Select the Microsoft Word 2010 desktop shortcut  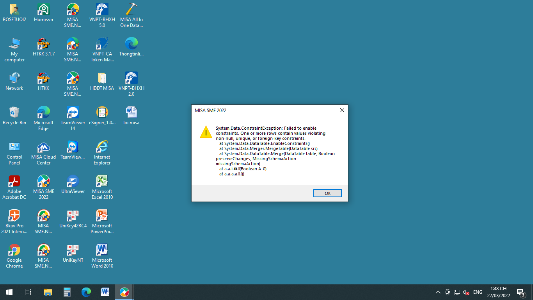pyautogui.click(x=102, y=256)
